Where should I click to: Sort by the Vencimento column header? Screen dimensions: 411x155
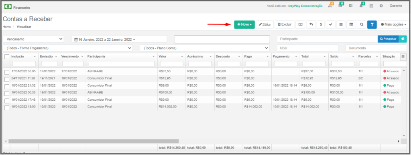pos(70,56)
